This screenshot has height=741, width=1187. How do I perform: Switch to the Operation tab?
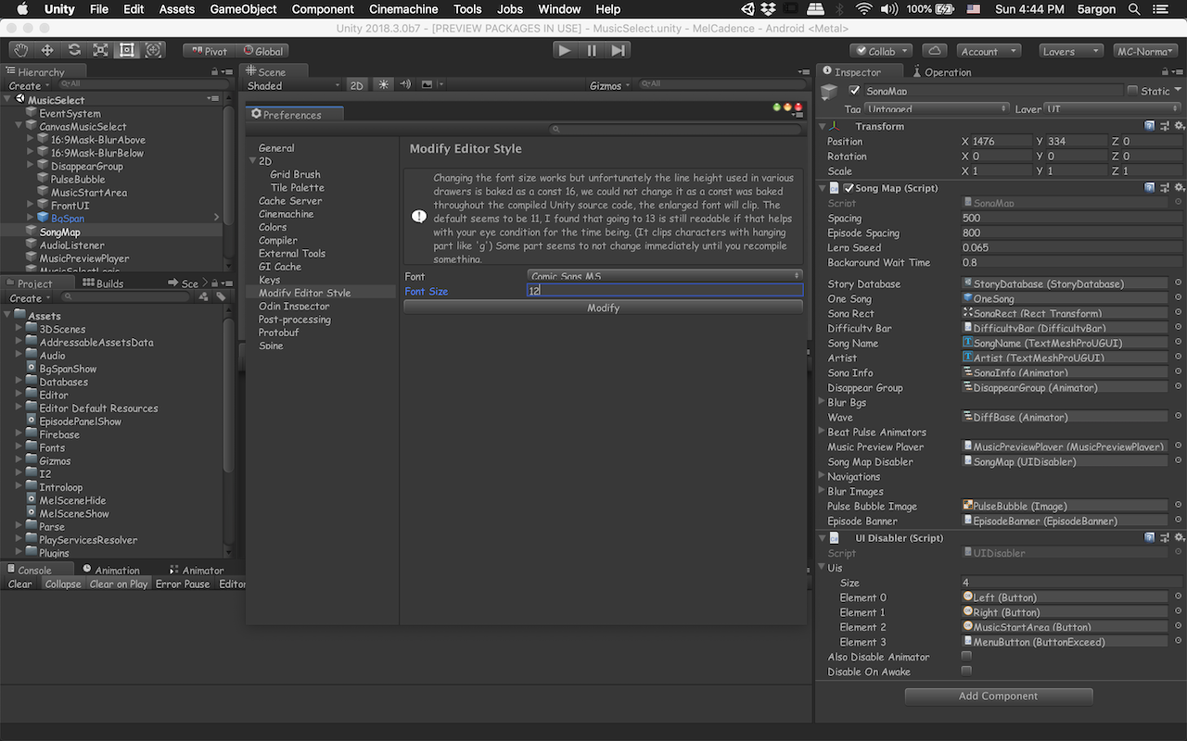pos(941,71)
